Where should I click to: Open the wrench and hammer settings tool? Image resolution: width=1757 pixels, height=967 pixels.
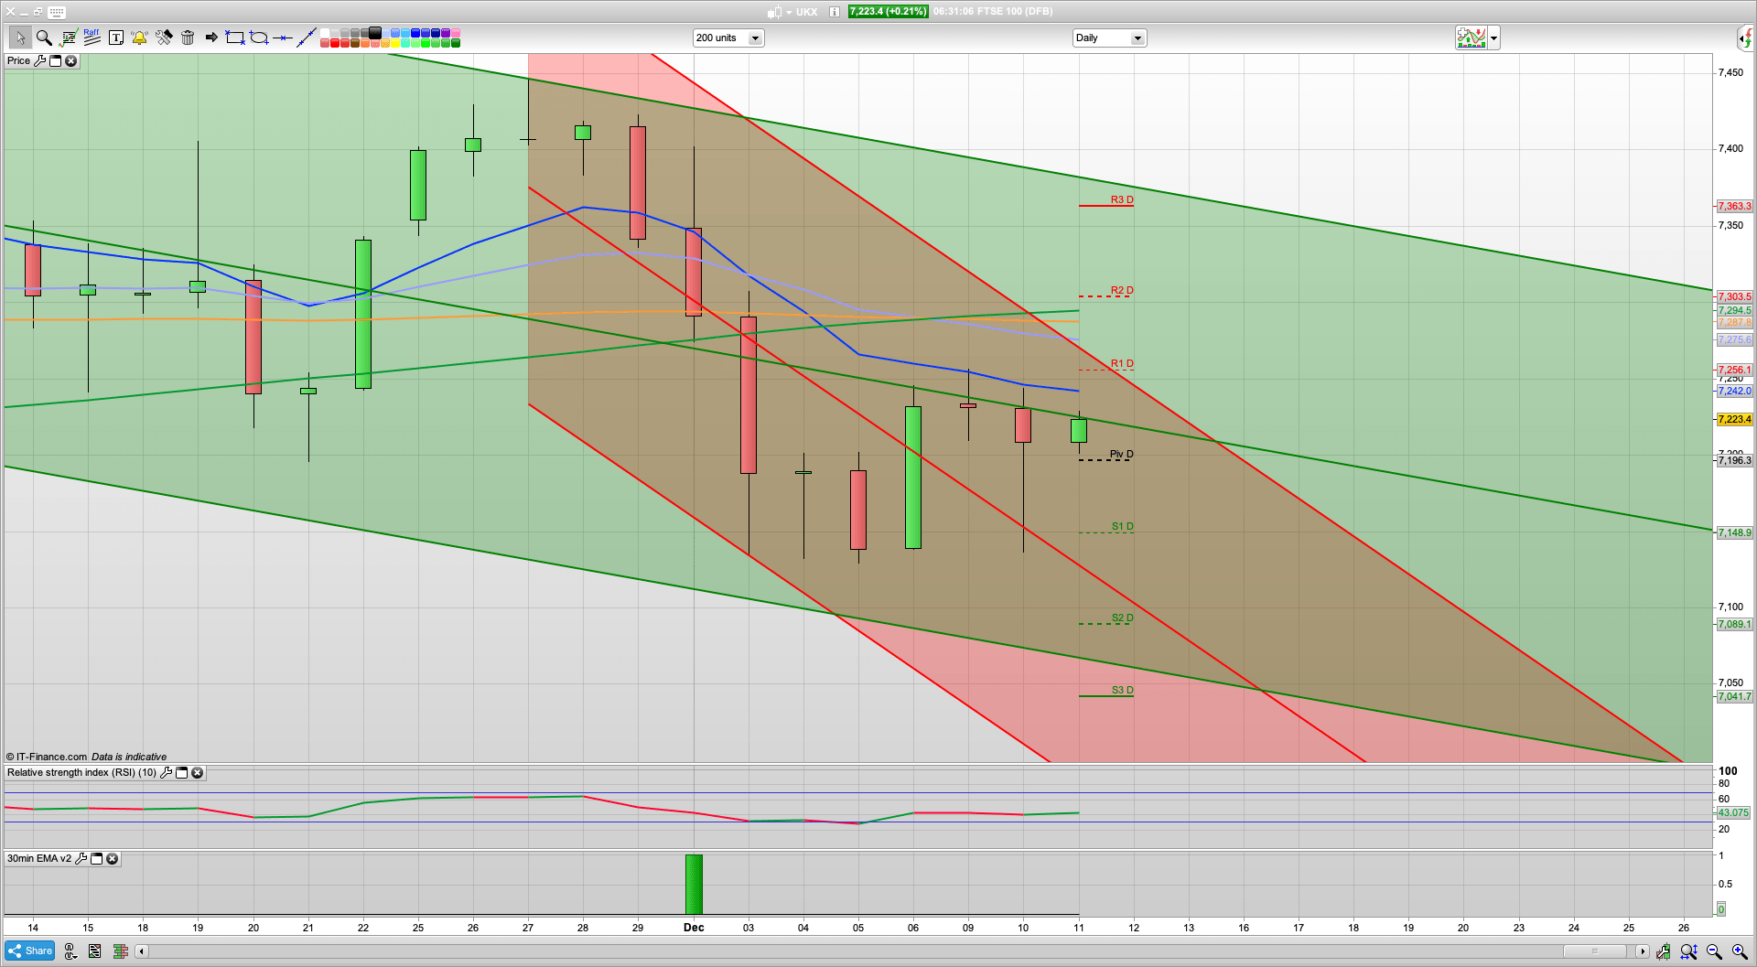pyautogui.click(x=164, y=38)
